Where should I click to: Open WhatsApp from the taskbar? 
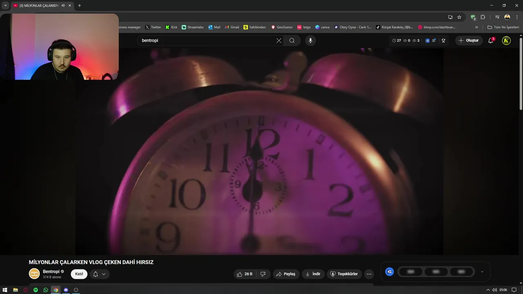pyautogui.click(x=46, y=290)
